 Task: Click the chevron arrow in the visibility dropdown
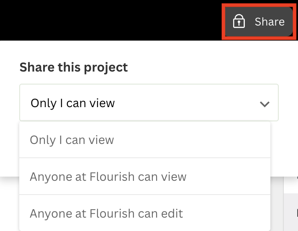265,104
